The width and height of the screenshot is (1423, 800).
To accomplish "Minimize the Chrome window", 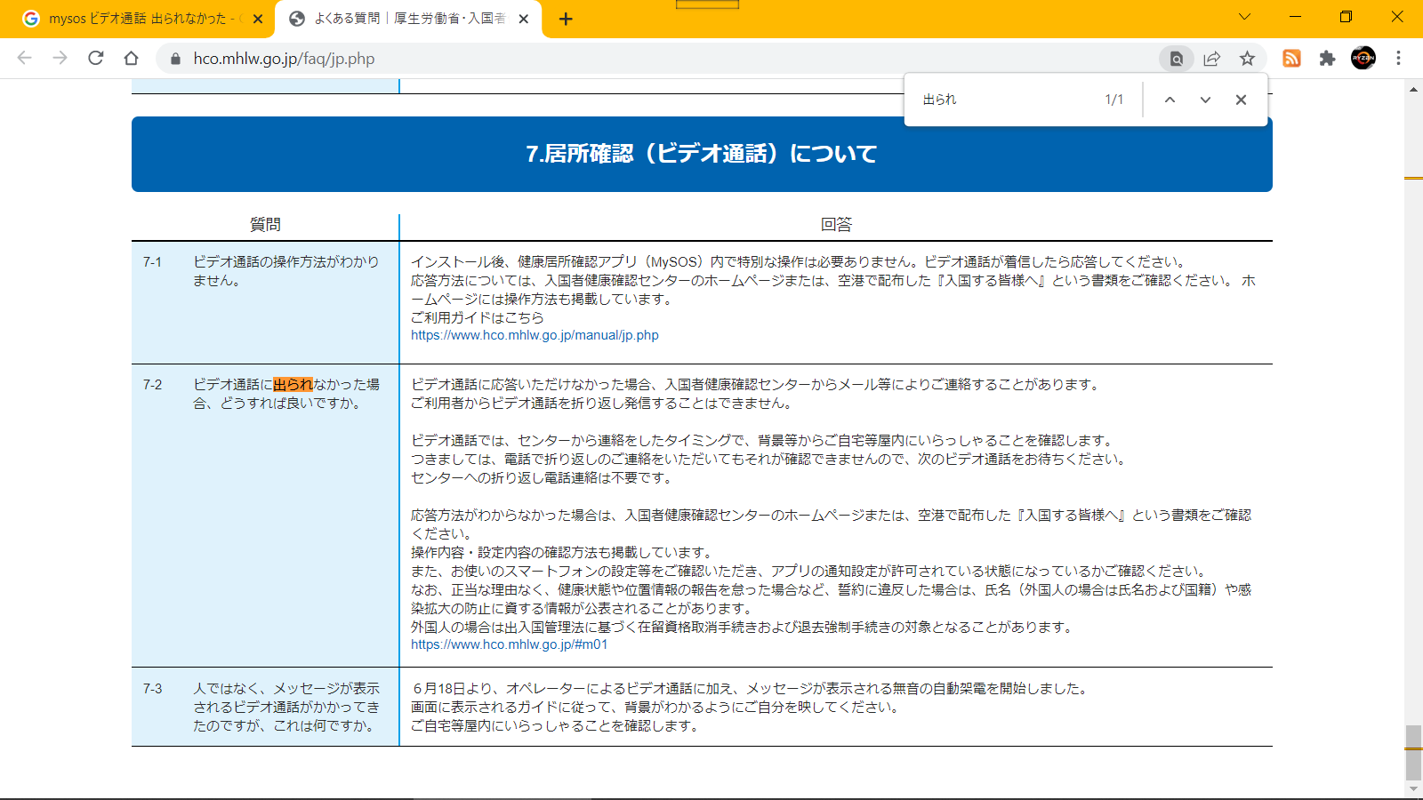I will point(1295,17).
